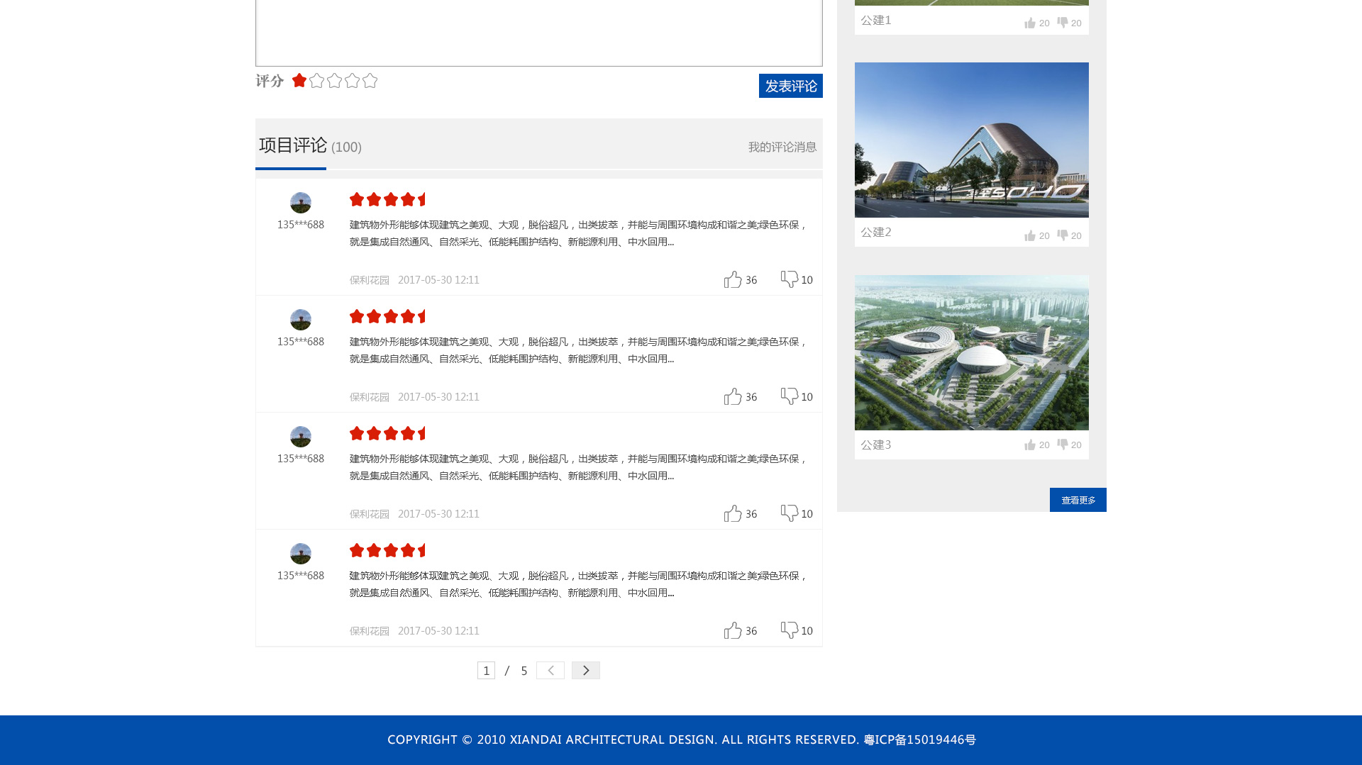Open 我的评论消息 link
Image resolution: width=1362 pixels, height=765 pixels.
click(x=782, y=147)
